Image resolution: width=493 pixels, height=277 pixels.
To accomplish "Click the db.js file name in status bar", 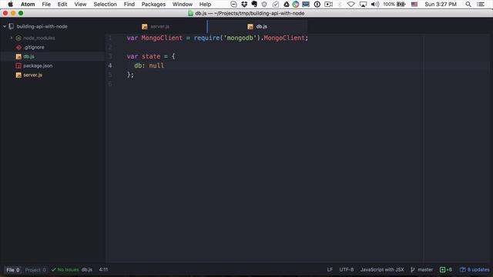I will click(x=87, y=269).
